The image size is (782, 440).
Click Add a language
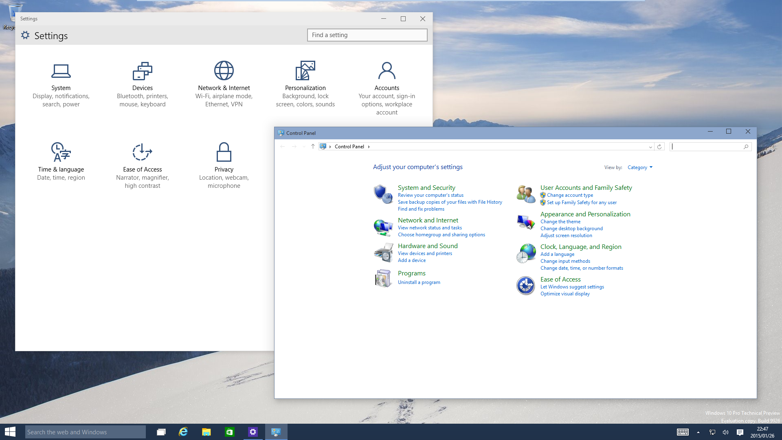click(557, 254)
